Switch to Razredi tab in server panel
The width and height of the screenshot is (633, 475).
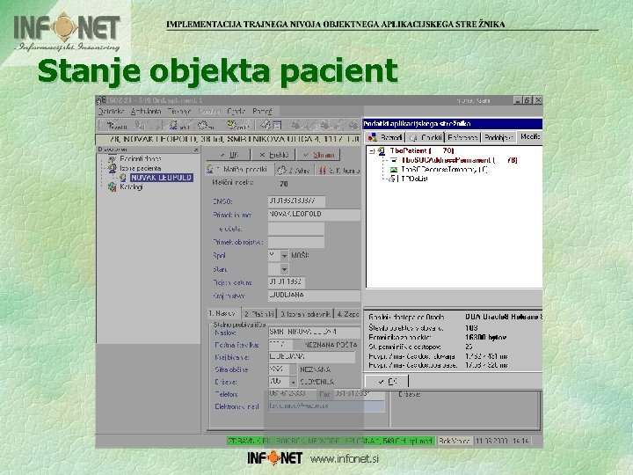[385, 137]
